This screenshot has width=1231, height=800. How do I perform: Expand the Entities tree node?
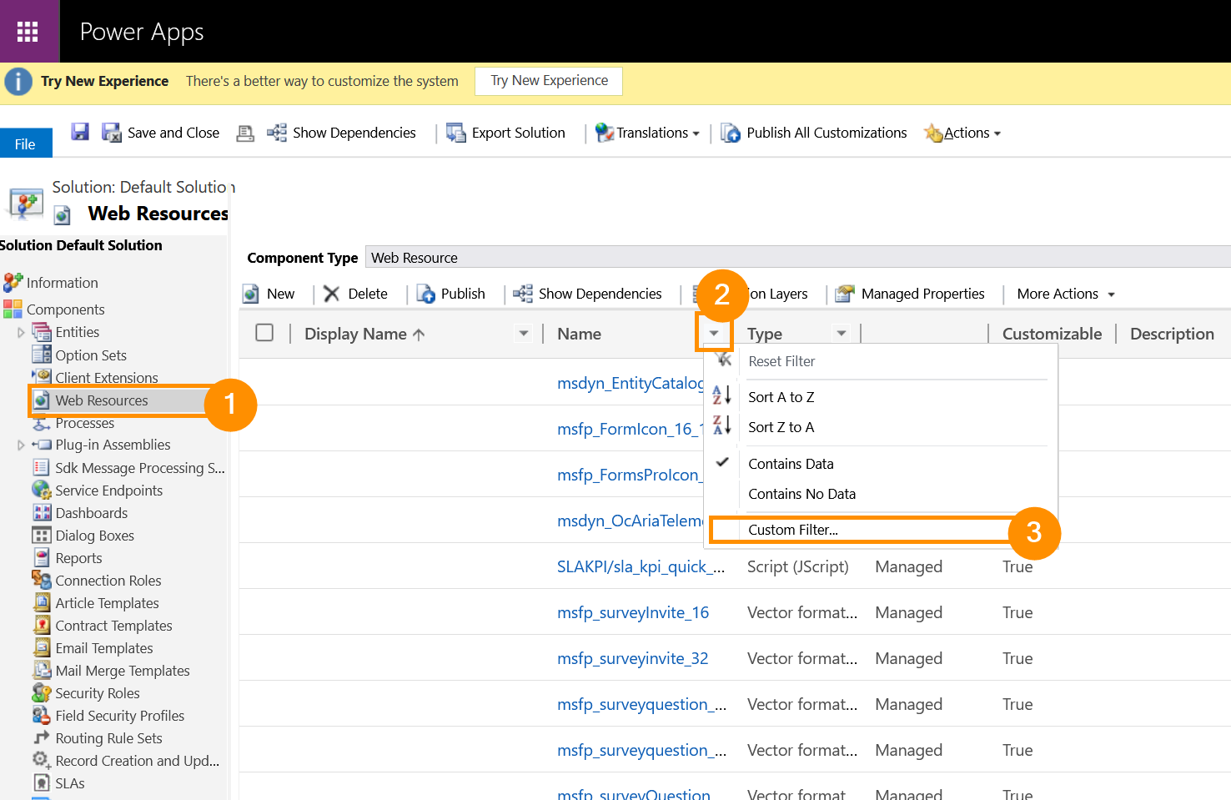coord(21,332)
